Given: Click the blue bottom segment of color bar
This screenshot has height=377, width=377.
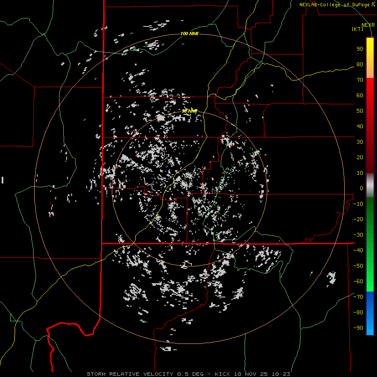Looking at the screenshot, I should [370, 313].
